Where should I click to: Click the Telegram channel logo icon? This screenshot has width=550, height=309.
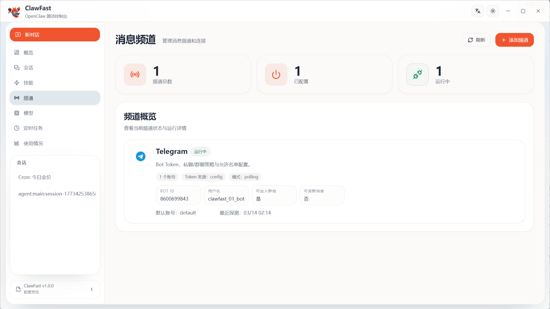click(141, 156)
